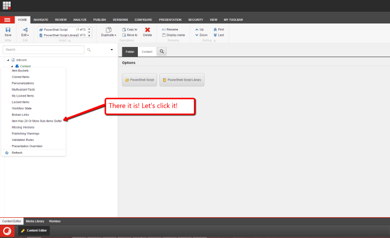Image resolution: width=390 pixels, height=238 pixels.
Task: Click the Save icon in ribbon
Action: (x=7, y=29)
